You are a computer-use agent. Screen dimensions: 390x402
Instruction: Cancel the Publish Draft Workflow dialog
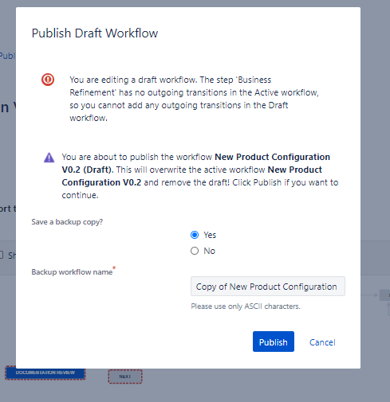pos(322,342)
